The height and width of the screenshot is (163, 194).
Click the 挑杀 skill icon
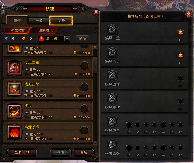(14, 111)
